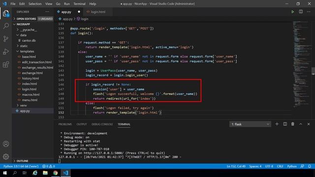
Task: Click the login breadcrumb symbol
Action: point(83,19)
